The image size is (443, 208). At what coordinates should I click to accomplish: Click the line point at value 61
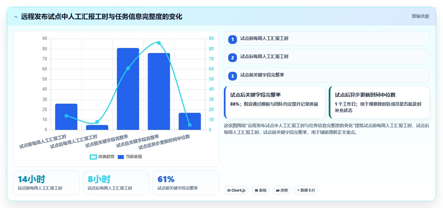pyautogui.click(x=128, y=68)
